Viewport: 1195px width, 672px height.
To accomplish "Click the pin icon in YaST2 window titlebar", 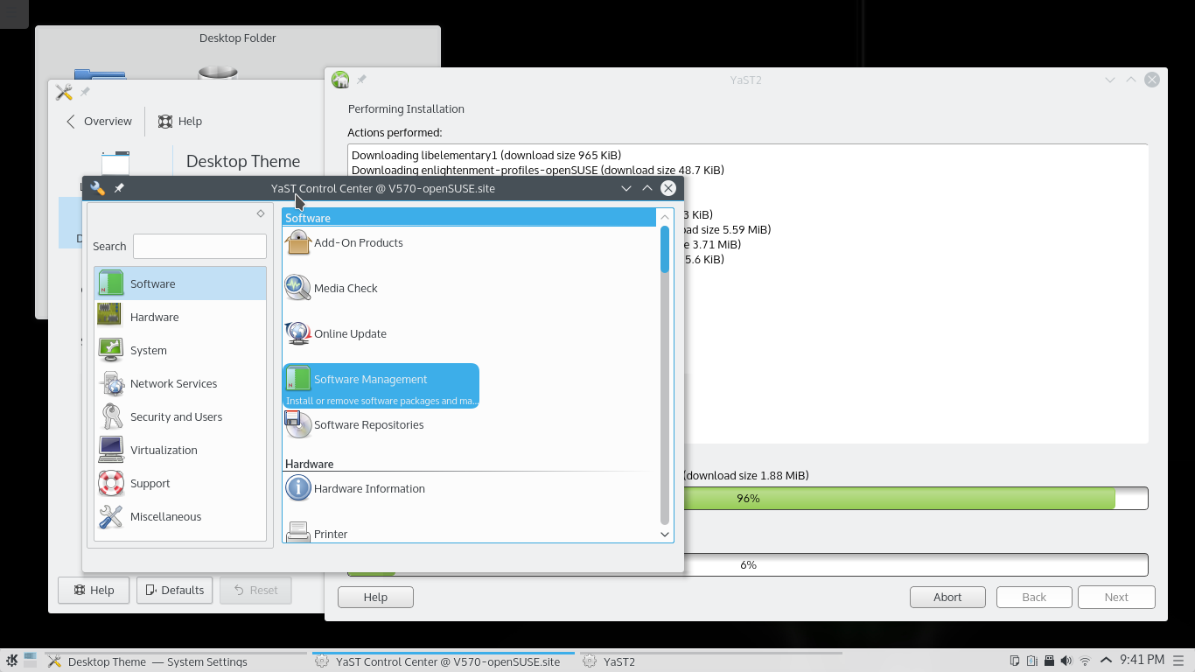I will [361, 80].
